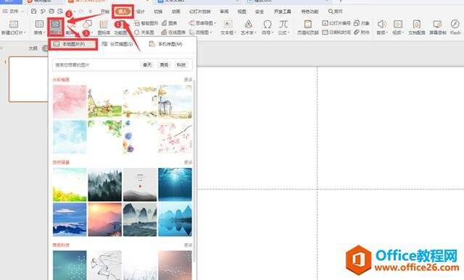Click Screen Recording (屏幕录制) icon
Viewport: 464px width, 280px height.
[438, 24]
